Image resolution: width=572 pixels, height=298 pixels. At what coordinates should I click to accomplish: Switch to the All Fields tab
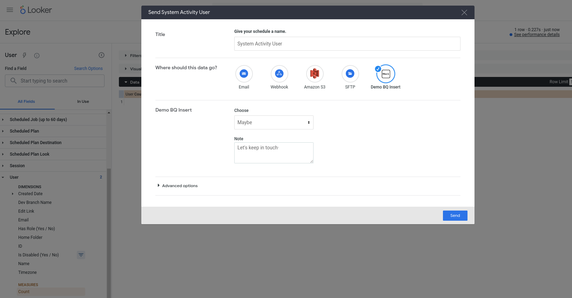[x=26, y=101]
